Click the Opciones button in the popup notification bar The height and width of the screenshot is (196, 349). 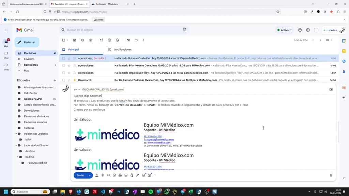pos(98,20)
